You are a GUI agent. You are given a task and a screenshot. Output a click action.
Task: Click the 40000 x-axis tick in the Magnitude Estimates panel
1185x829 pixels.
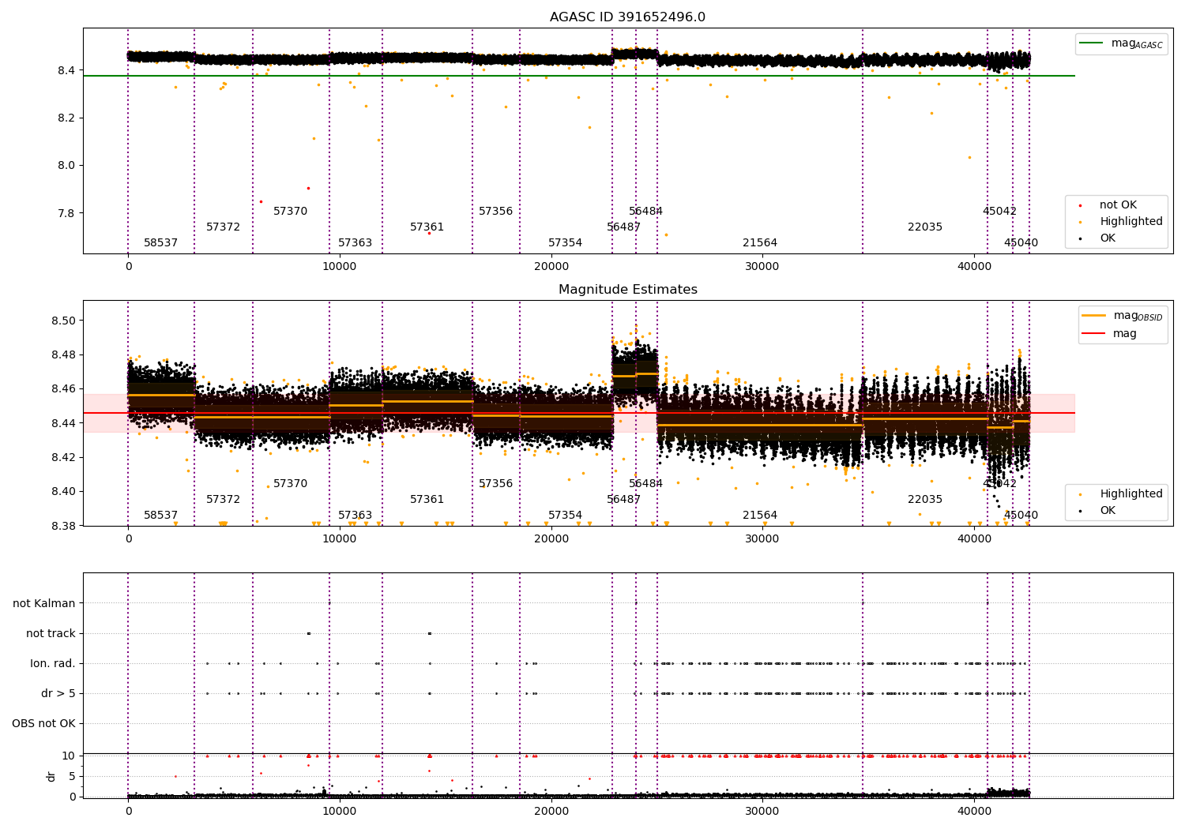(x=974, y=540)
